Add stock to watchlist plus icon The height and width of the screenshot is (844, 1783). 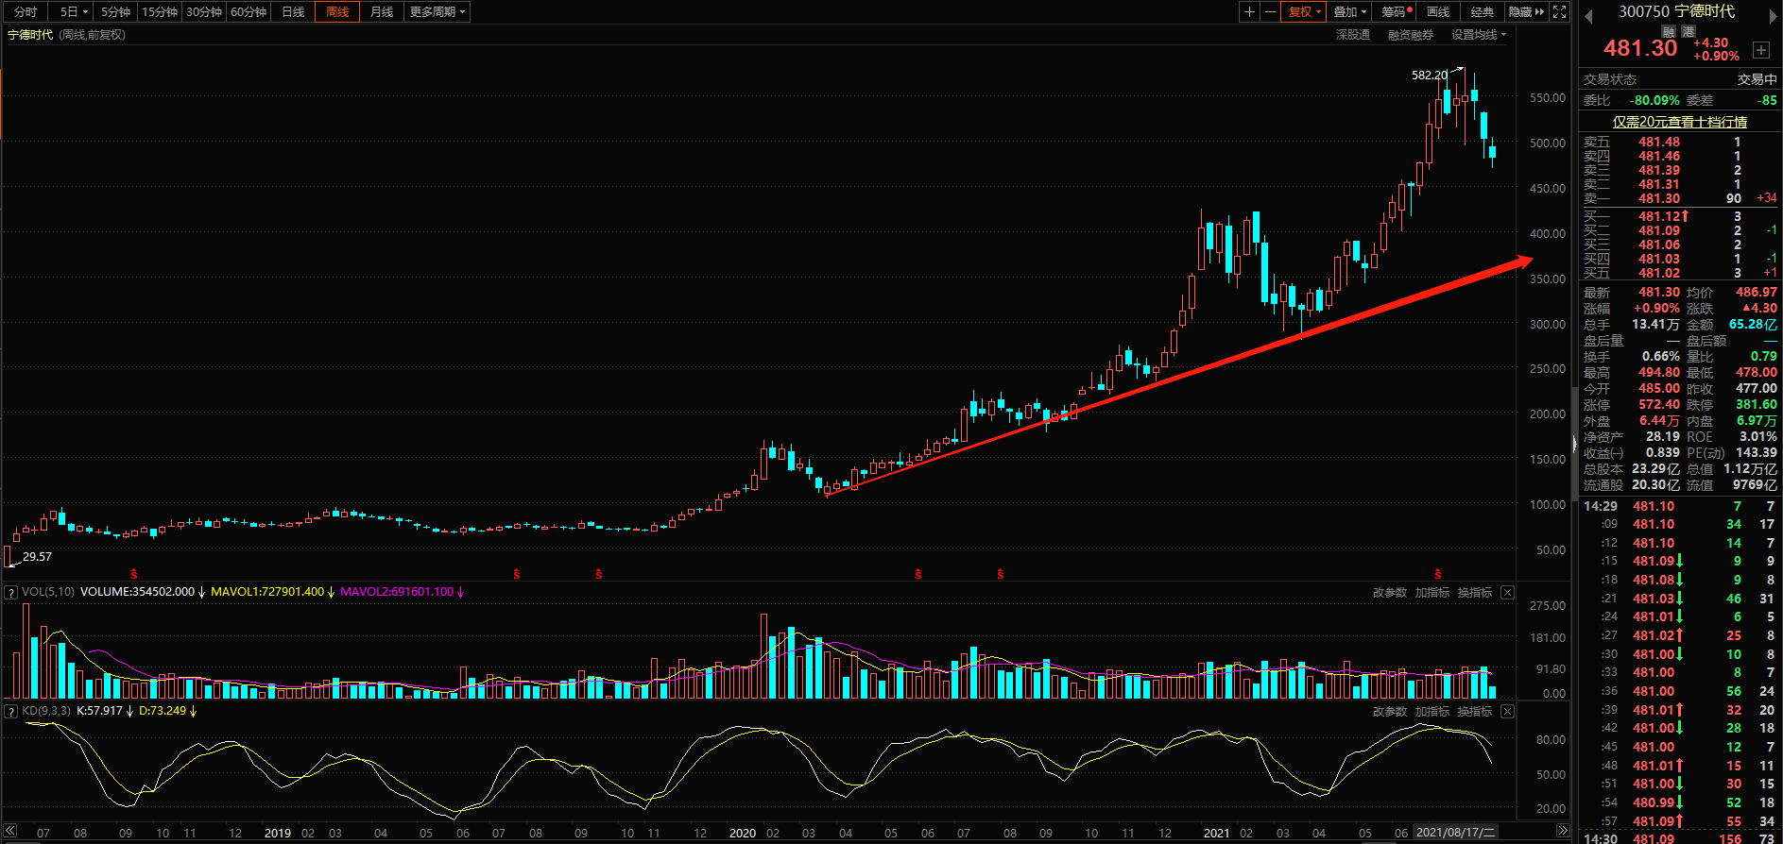1761,50
